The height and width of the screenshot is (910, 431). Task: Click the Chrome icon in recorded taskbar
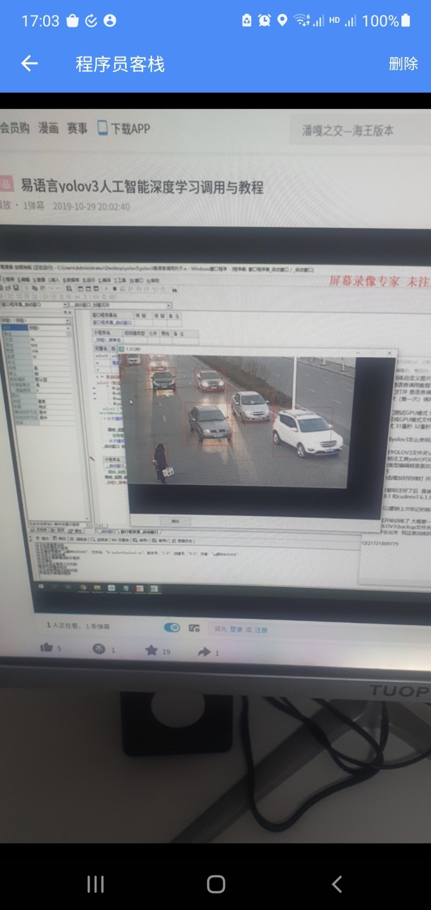83,587
